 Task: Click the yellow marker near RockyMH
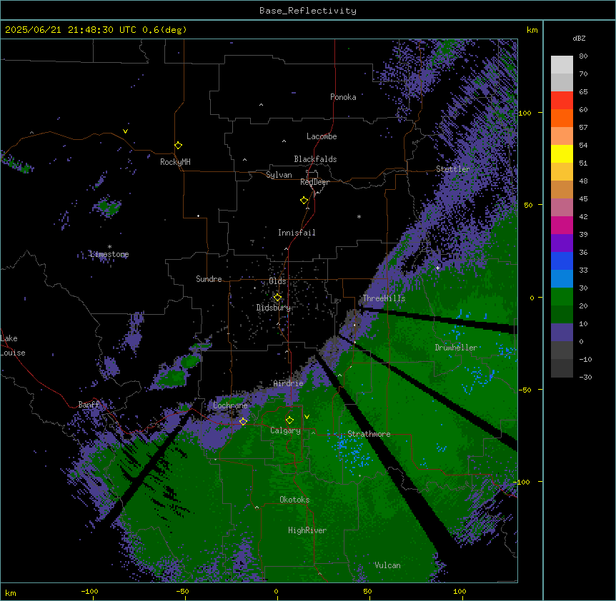(178, 145)
